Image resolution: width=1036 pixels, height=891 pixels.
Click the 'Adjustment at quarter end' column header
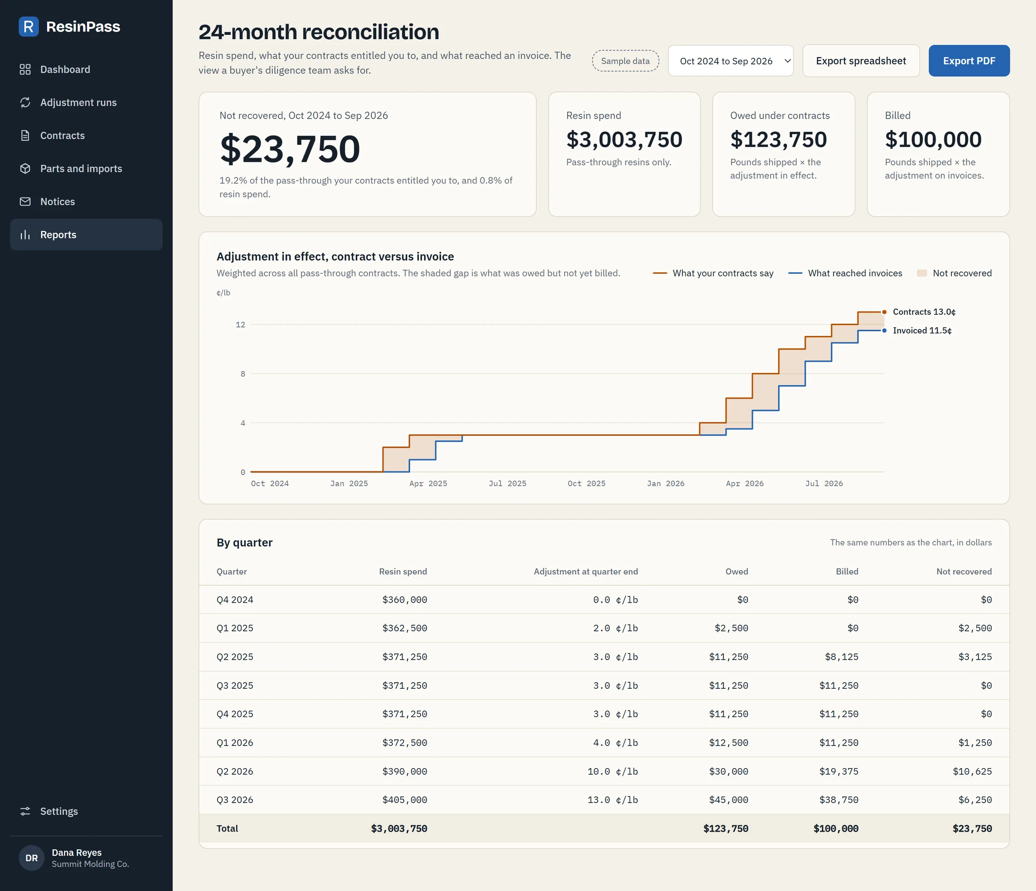point(585,572)
